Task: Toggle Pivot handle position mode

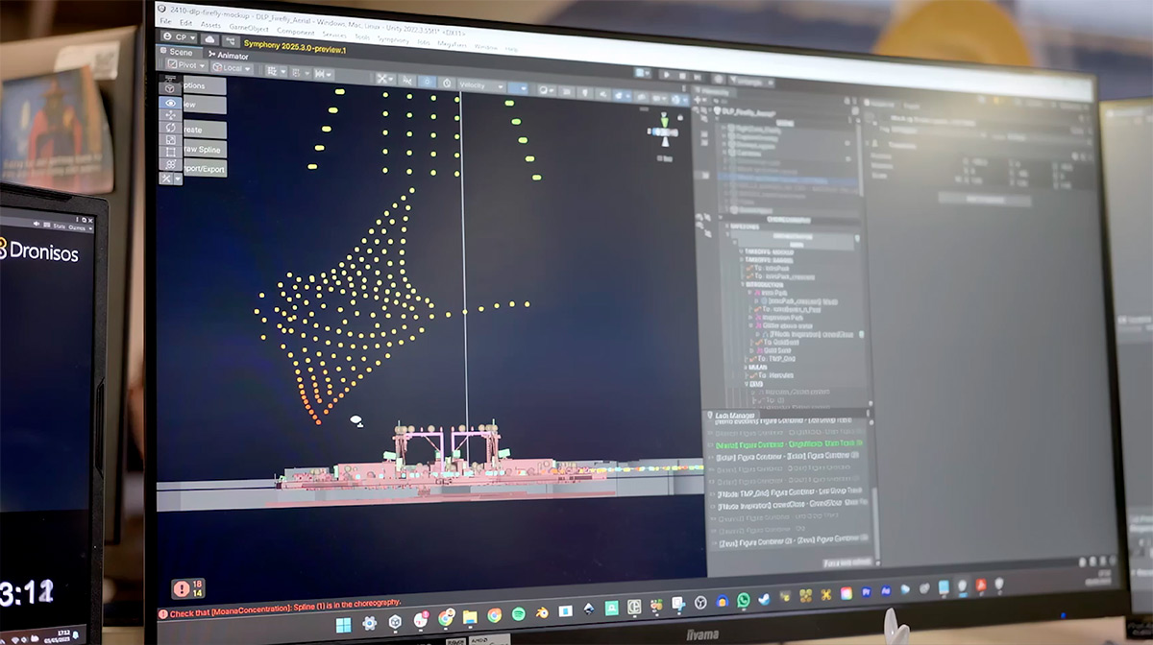Action: tap(185, 66)
